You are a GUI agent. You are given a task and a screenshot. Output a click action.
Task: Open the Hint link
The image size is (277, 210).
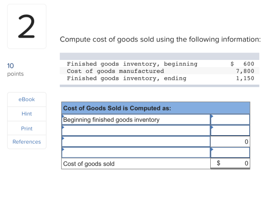click(x=27, y=114)
